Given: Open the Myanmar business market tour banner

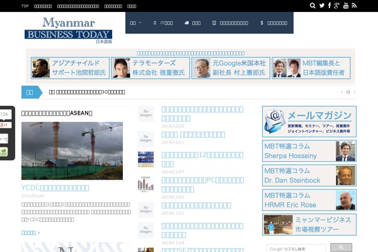Looking at the screenshot, I should 309,224.
